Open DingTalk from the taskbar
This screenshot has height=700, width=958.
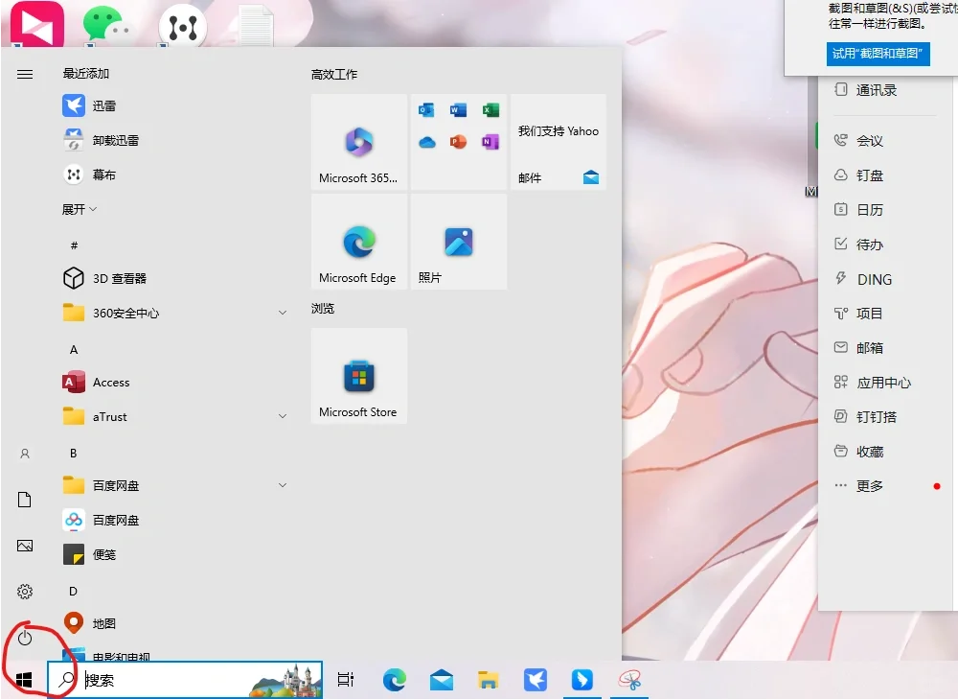582,680
